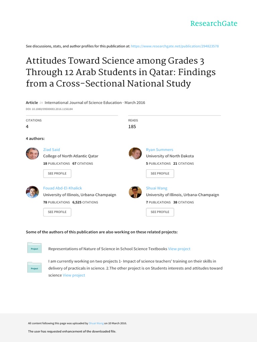Click the article title heading
Screen dimensions: 257x342
click(120, 72)
